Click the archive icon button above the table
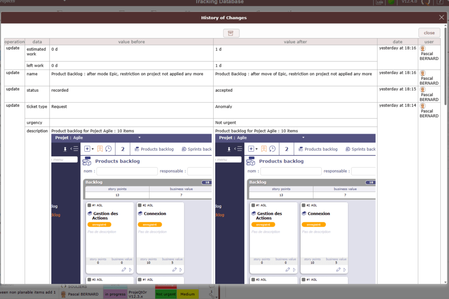Screen dimensions: 449x299 pyautogui.click(x=231, y=33)
